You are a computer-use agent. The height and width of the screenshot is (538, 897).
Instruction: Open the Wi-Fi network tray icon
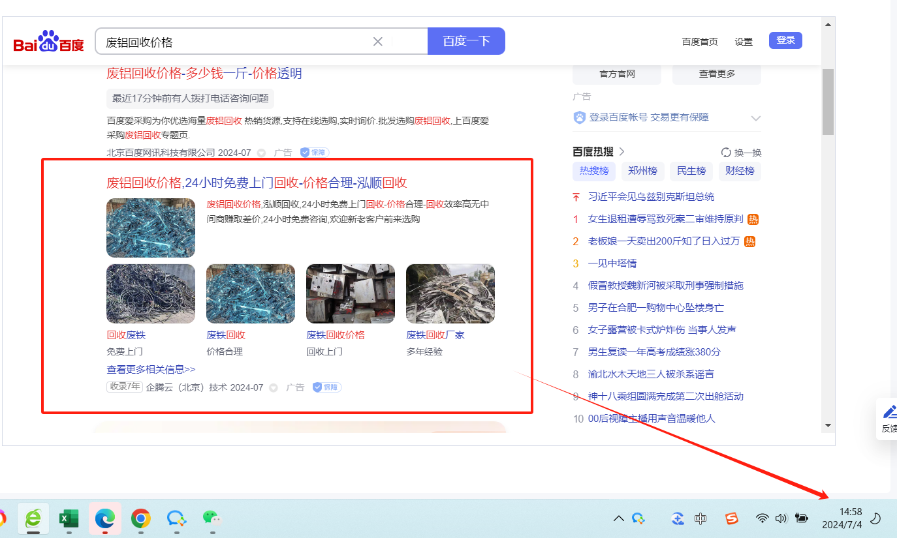coord(762,518)
